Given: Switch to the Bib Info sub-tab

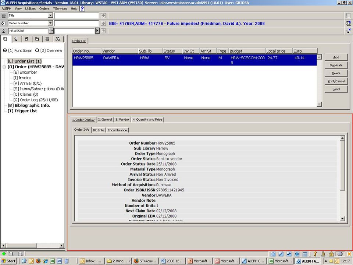Looking at the screenshot, I should click(x=99, y=130).
